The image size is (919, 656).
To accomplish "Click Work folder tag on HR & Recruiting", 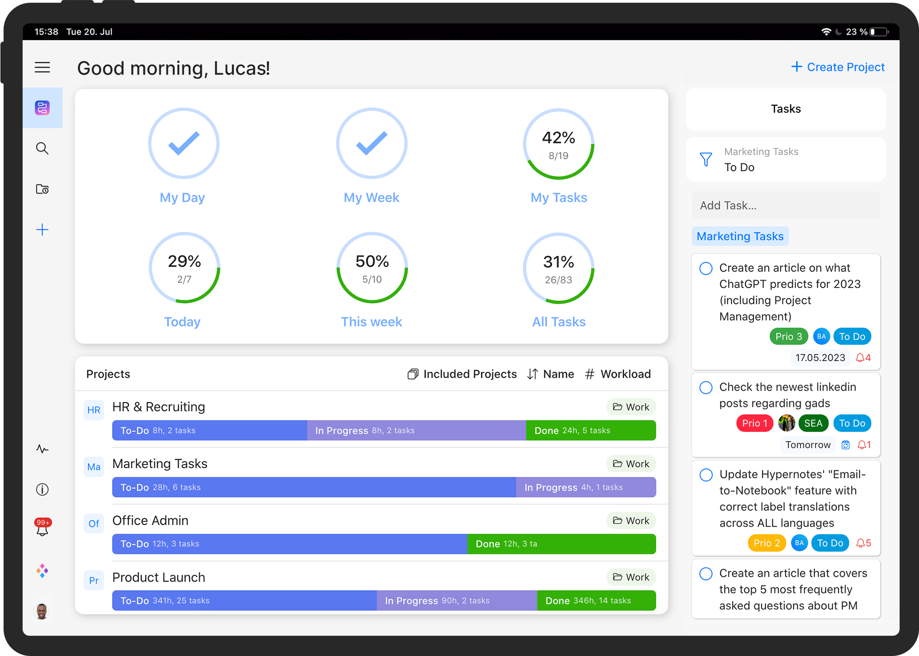I will (631, 407).
